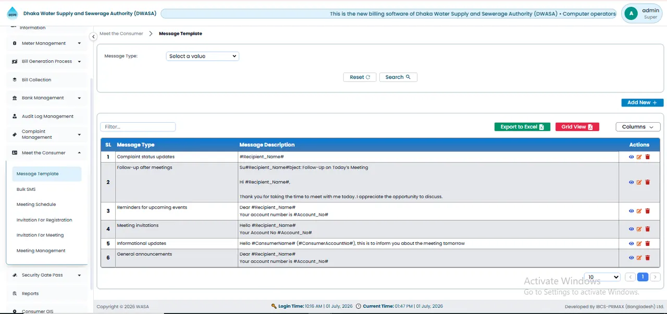The image size is (667, 314).
Task: Export the table to Excel
Action: [522, 127]
